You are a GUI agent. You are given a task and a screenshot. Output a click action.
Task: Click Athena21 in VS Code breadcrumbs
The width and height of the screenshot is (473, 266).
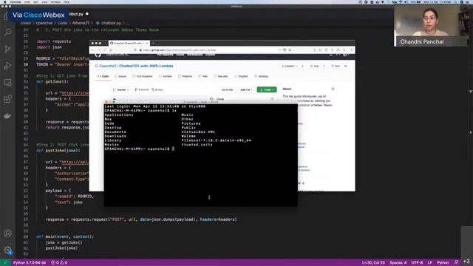pyautogui.click(x=81, y=23)
